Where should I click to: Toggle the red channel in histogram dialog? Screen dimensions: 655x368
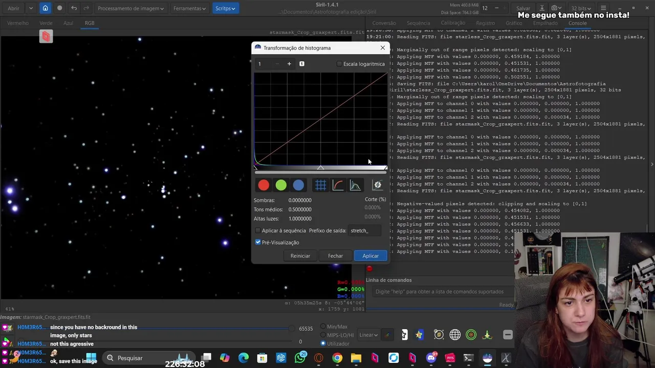coord(264,185)
